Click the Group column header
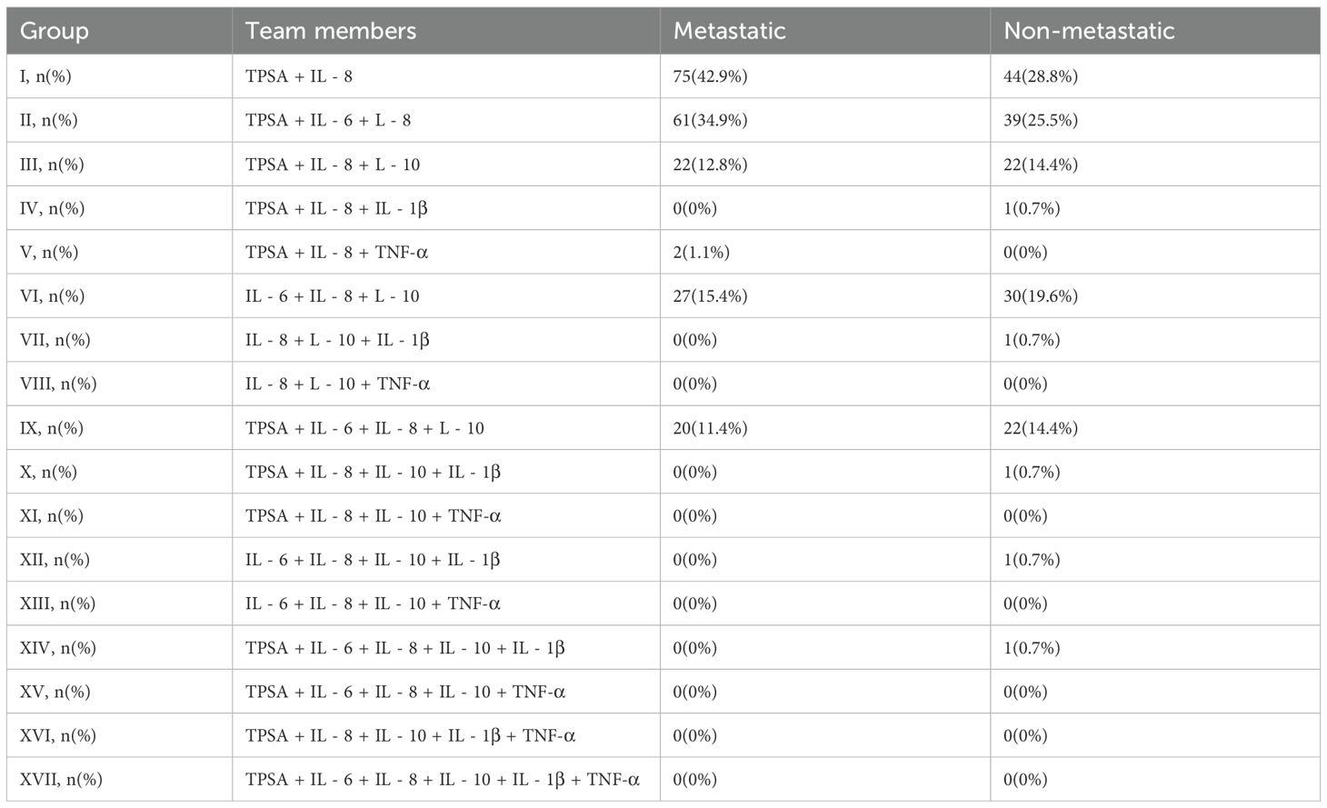Image resolution: width=1327 pixels, height=808 pixels. [x=55, y=31]
